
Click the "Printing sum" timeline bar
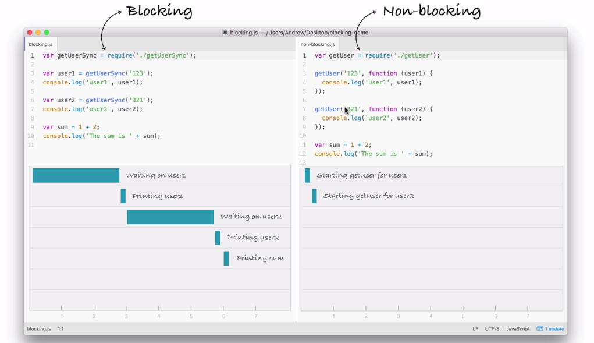(x=226, y=259)
